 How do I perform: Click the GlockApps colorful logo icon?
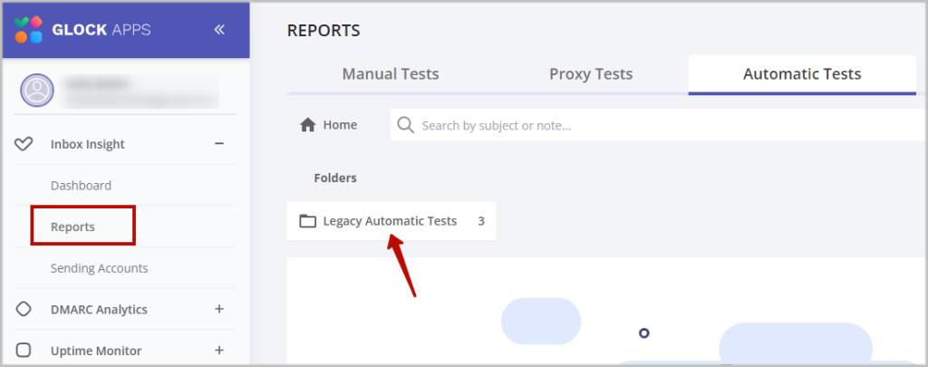(28, 30)
